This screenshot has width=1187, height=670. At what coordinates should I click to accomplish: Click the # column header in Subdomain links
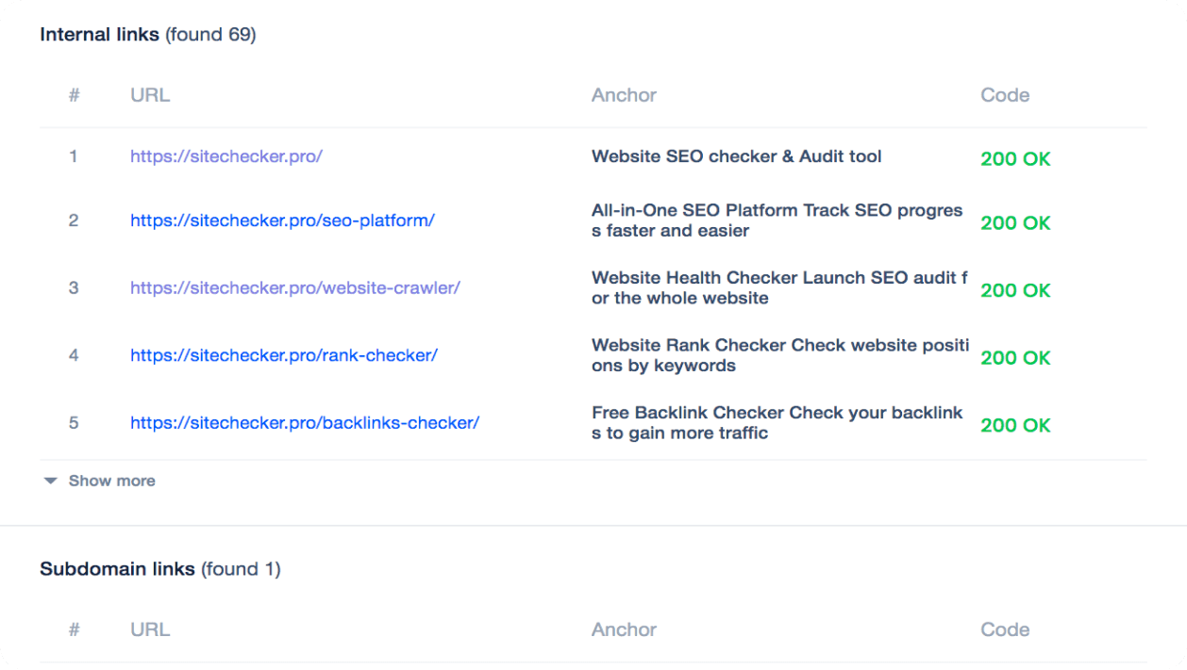click(x=74, y=629)
